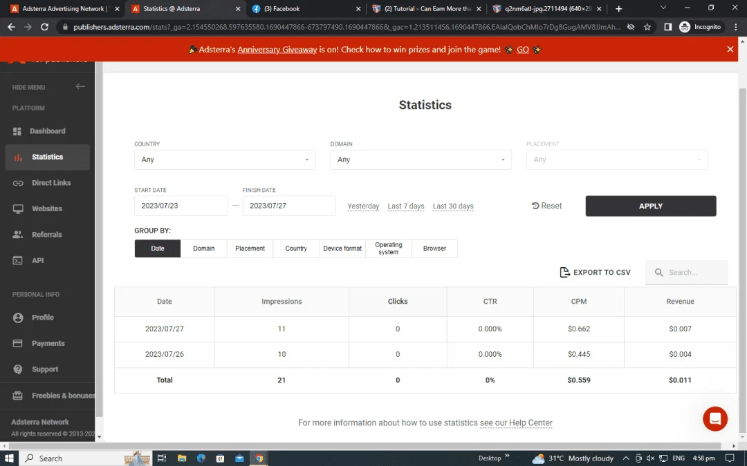Expand the Desktop toolbar chevron in taskbar

pyautogui.click(x=507, y=456)
